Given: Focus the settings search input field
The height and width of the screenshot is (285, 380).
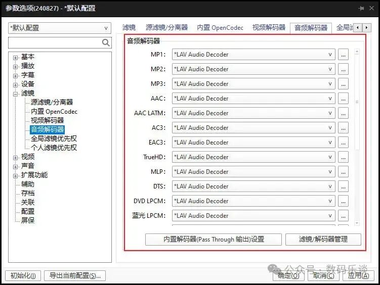Looking at the screenshot, I should click(55, 43).
